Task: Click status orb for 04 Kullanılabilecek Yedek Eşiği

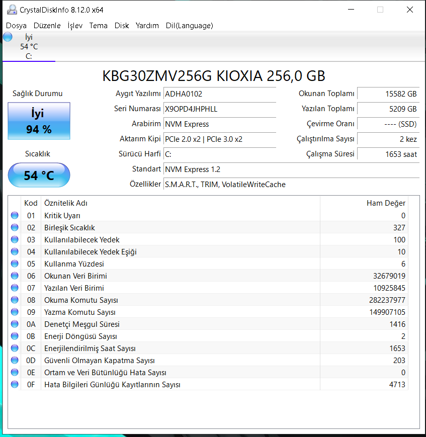Action: click(15, 251)
